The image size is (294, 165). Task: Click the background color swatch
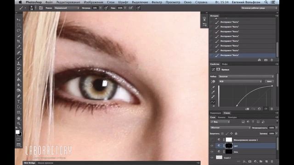[x=20, y=134]
